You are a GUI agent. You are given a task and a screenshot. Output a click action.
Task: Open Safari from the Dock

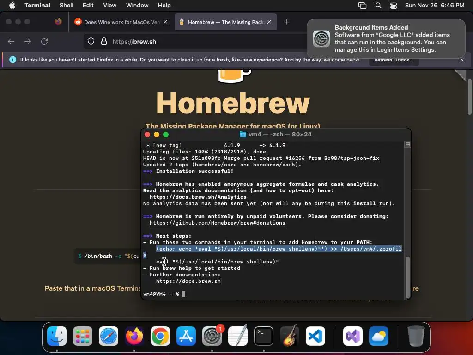tap(109, 336)
